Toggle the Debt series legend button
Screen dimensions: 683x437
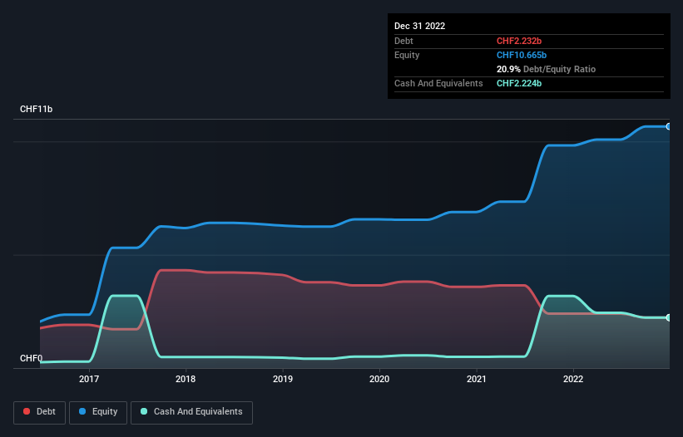point(39,412)
